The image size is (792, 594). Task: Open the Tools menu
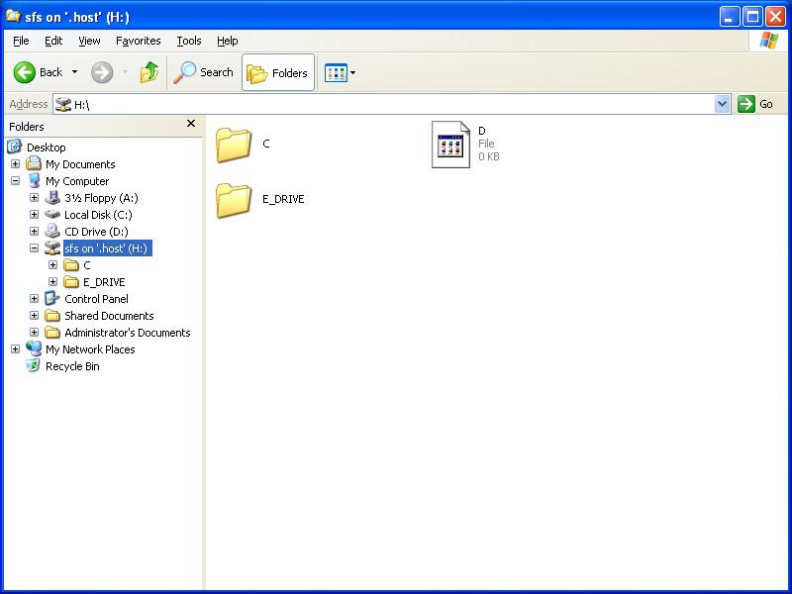click(189, 41)
